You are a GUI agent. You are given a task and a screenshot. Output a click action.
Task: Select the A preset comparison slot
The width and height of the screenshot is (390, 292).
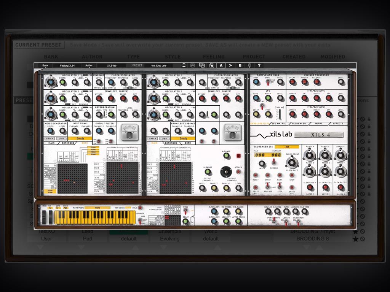(x=221, y=65)
